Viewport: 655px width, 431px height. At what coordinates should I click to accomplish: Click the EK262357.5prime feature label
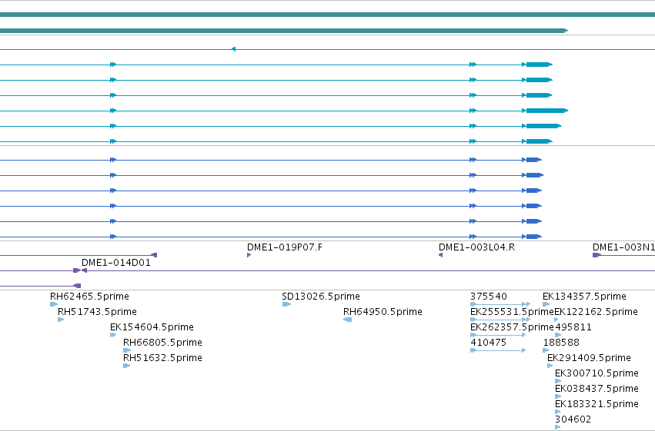click(512, 327)
